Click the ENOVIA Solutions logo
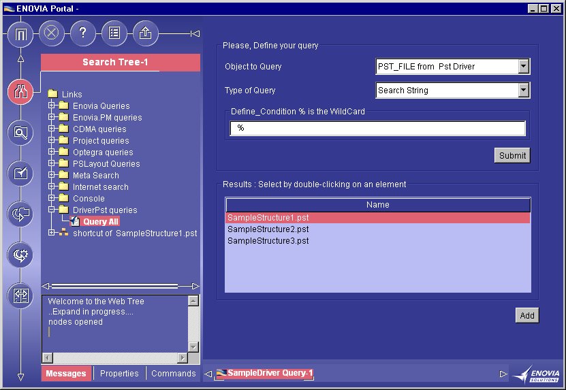 (537, 374)
